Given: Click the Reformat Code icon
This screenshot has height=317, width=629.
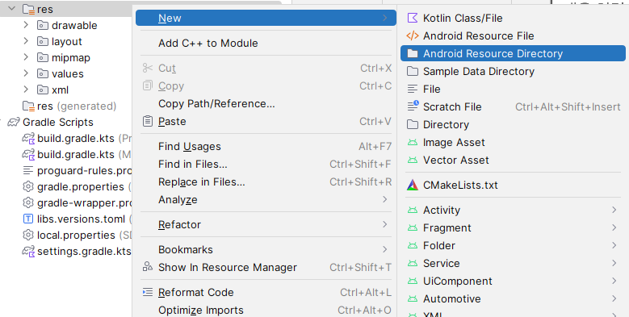Looking at the screenshot, I should (x=148, y=292).
